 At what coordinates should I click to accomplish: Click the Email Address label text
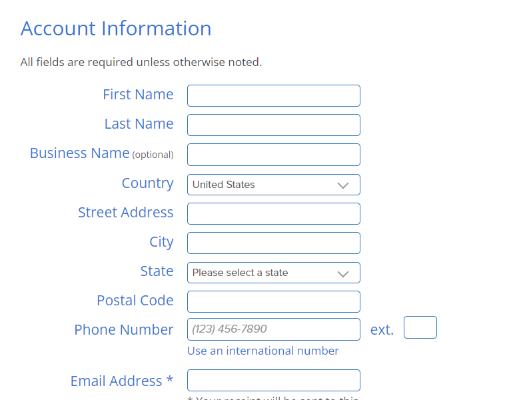pos(122,381)
